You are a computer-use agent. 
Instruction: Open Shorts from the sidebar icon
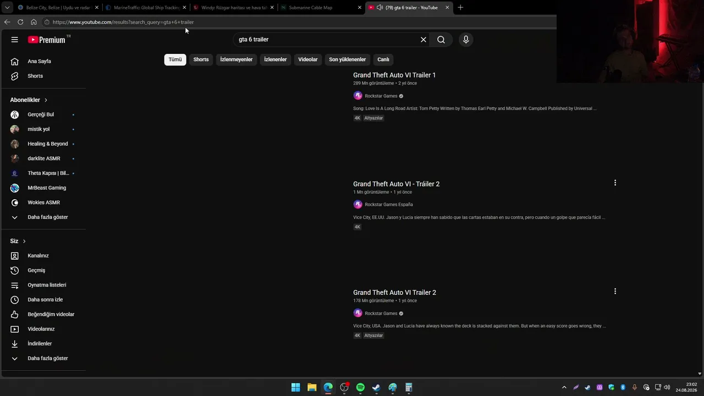pos(15,76)
